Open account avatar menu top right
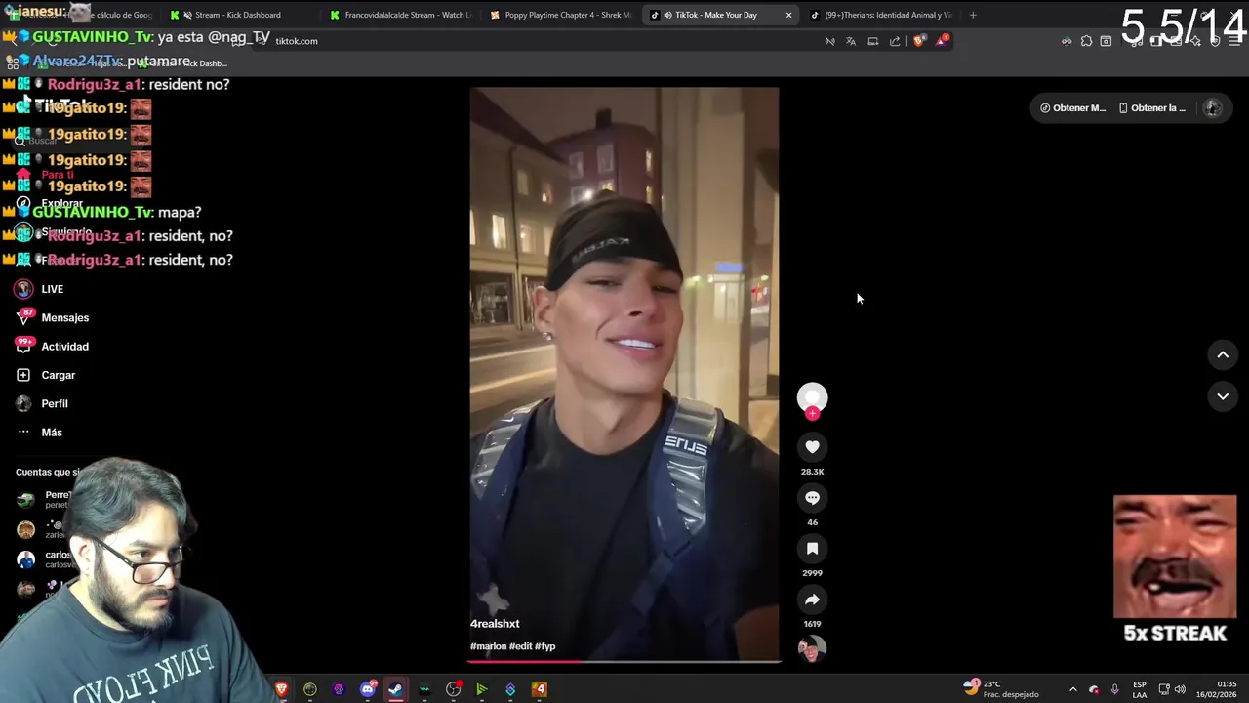This screenshot has height=703, width=1249. (1213, 108)
